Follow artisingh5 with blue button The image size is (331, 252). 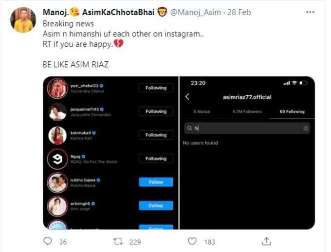[156, 206]
